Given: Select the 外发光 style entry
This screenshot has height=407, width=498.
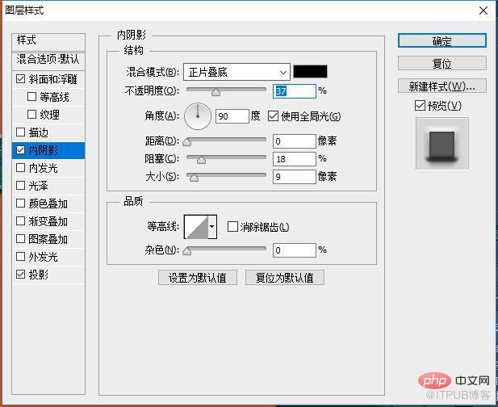Looking at the screenshot, I should (44, 257).
